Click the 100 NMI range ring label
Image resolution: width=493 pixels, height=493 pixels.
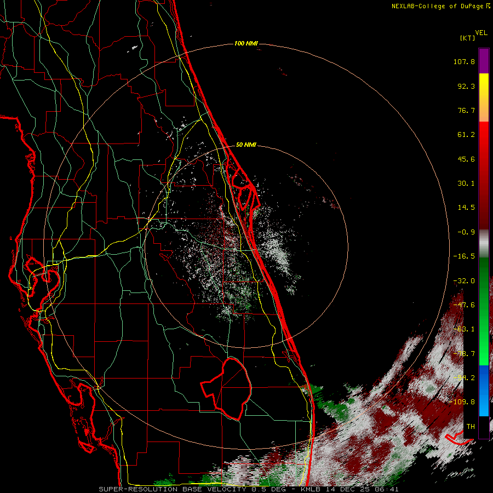[246, 43]
